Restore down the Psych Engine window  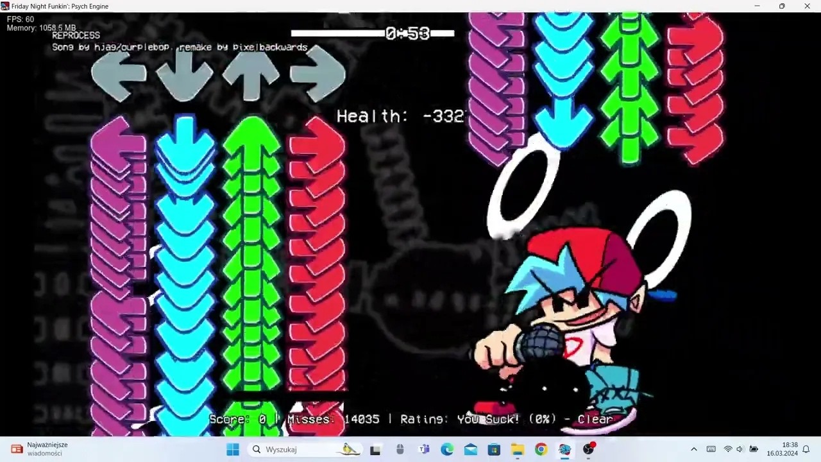782,6
